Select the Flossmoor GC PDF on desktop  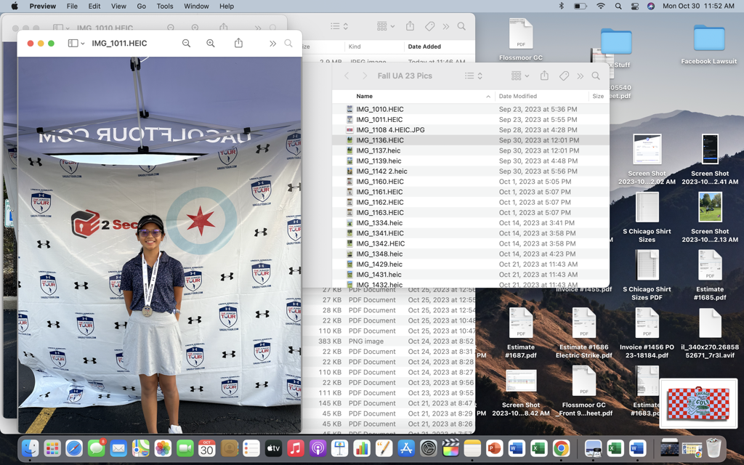[521, 34]
